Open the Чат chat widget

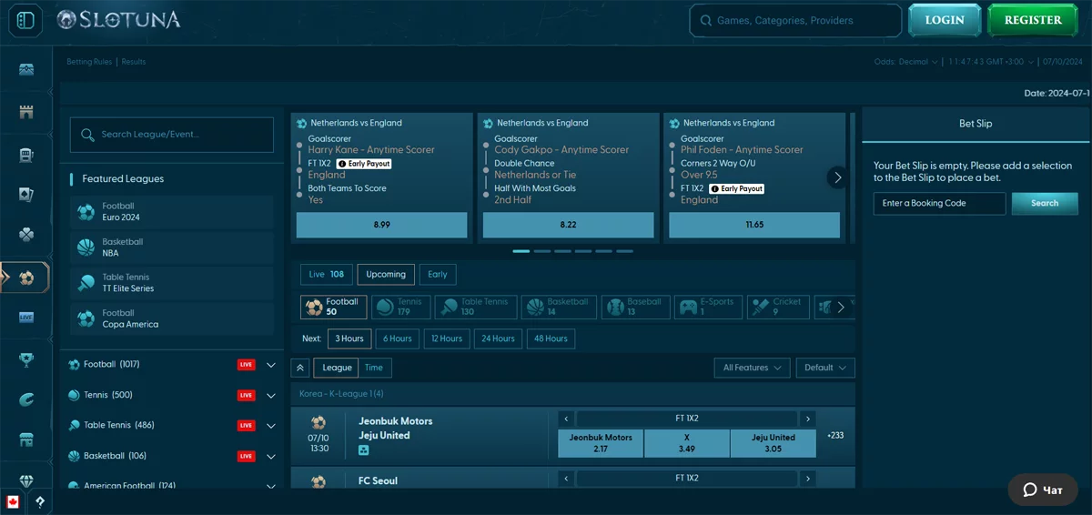point(1043,490)
